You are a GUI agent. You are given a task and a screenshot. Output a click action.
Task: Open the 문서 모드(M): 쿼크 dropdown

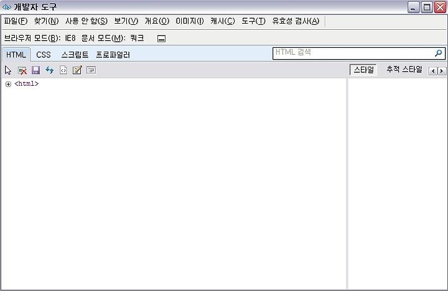tap(113, 39)
